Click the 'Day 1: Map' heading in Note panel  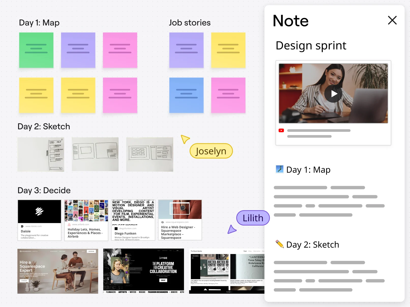(308, 170)
